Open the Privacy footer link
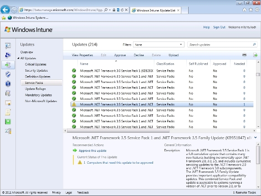This screenshot has height=196, width=261. pos(56,192)
